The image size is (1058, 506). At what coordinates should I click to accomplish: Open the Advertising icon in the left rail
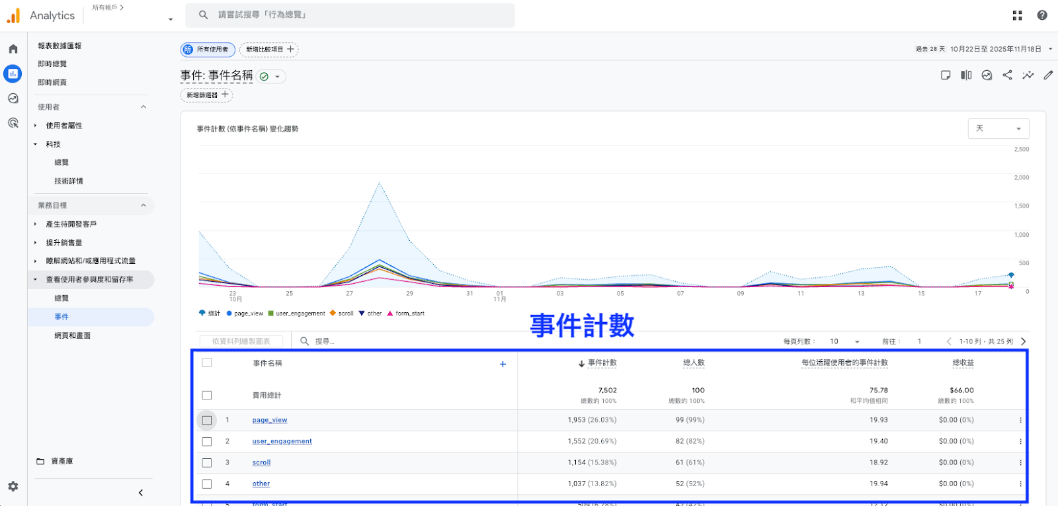point(13,123)
